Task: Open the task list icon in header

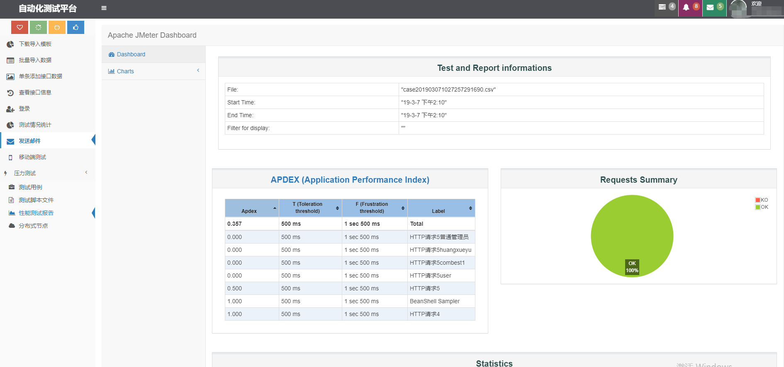Action: [x=662, y=7]
